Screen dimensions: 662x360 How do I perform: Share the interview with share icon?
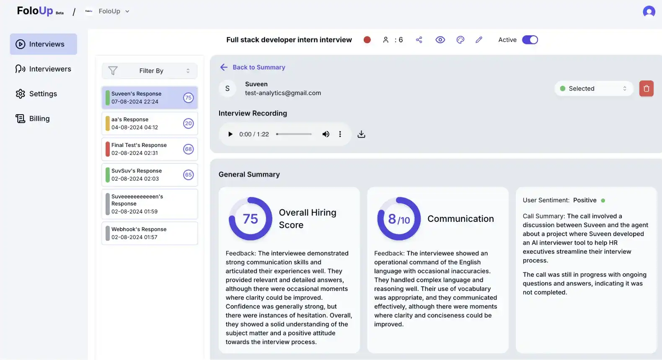click(x=419, y=40)
